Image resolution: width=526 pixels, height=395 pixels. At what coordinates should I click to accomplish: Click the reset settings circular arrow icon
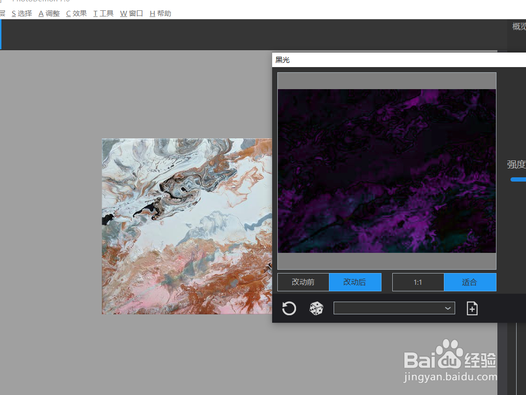289,309
